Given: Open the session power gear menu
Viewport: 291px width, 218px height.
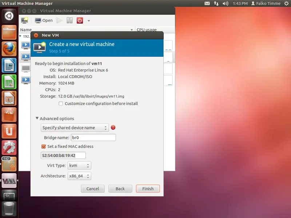Looking at the screenshot, I should [x=286, y=3].
